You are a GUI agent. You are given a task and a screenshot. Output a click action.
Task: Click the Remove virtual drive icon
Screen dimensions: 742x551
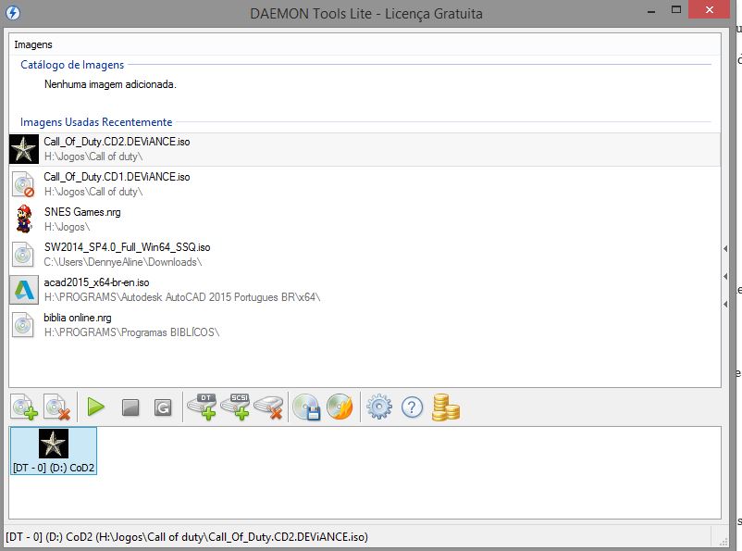[269, 407]
